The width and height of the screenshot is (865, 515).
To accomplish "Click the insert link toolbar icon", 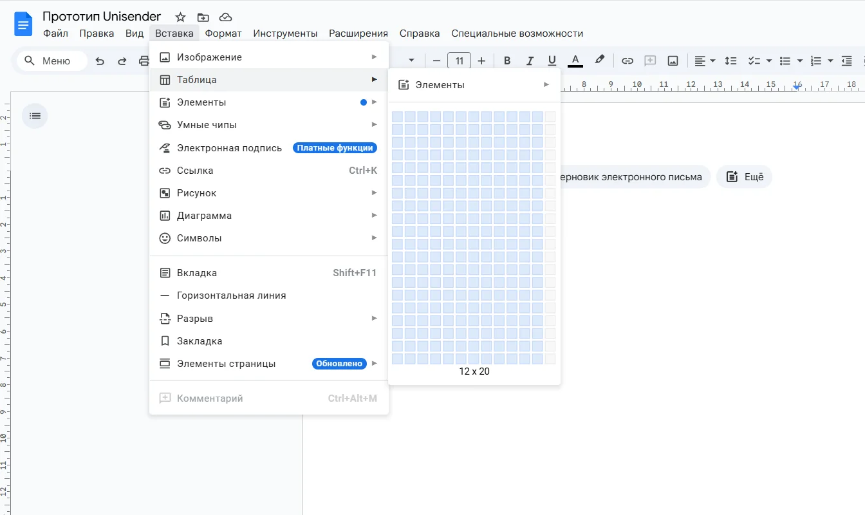I will click(x=628, y=61).
